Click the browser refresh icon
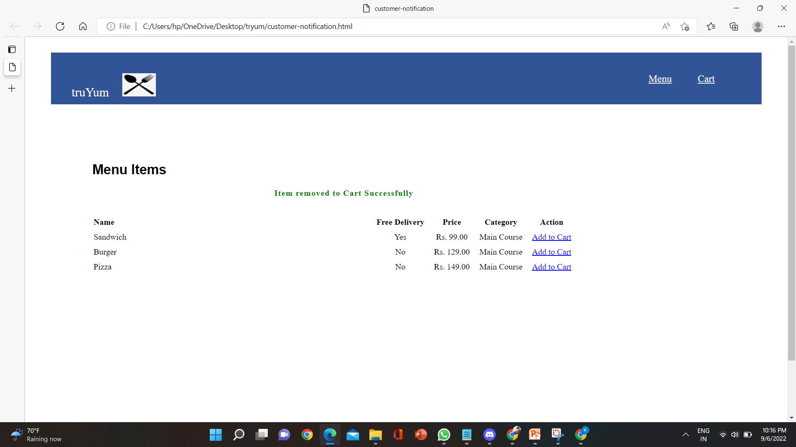Screen dimensions: 796x447 60,26
